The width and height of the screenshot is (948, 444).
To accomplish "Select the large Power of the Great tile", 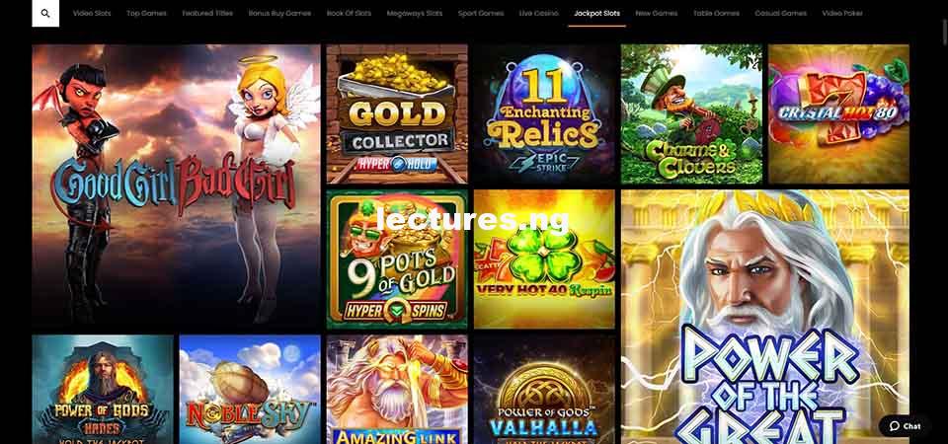I will (x=764, y=317).
